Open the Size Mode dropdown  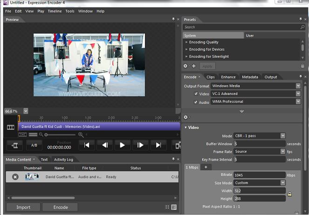coord(283,183)
